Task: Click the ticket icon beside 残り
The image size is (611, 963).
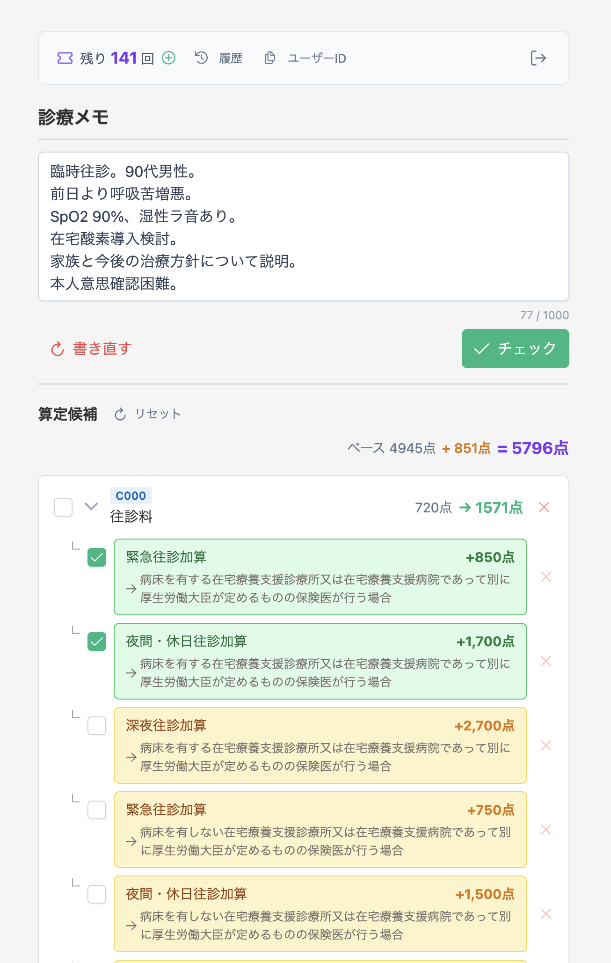Action: point(65,58)
